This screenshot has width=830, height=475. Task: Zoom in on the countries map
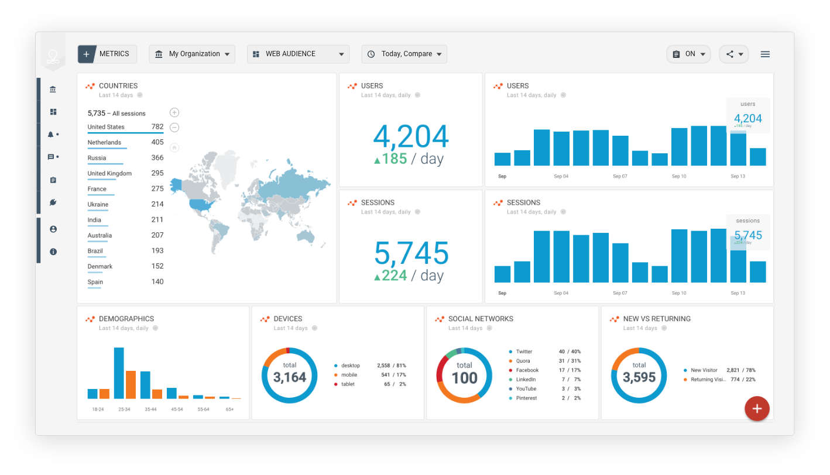click(x=174, y=112)
